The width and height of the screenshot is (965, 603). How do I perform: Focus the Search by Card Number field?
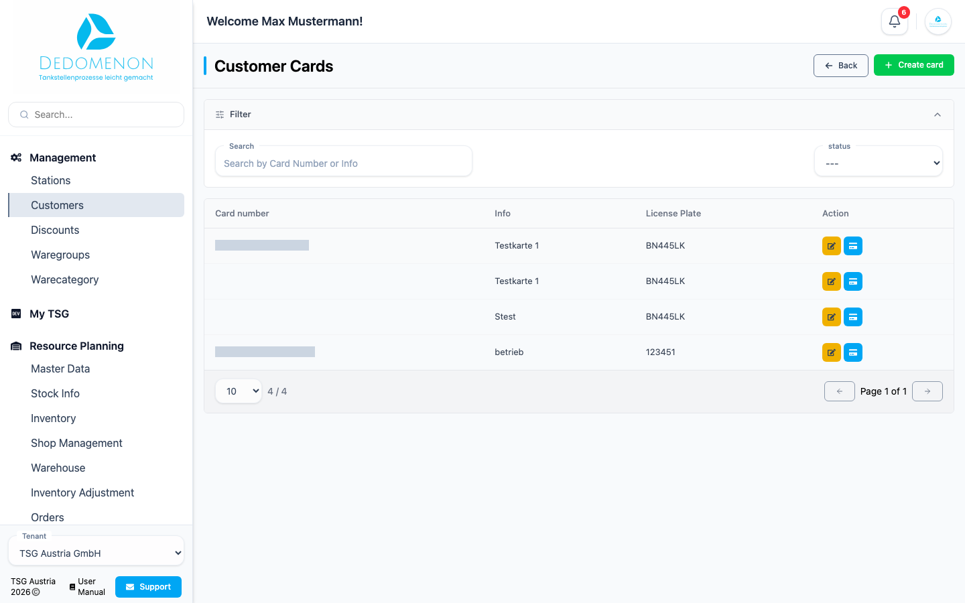coord(344,163)
